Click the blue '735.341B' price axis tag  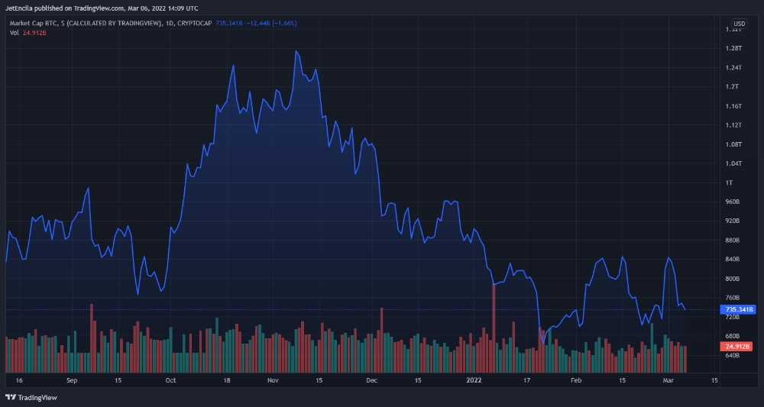[x=738, y=309]
